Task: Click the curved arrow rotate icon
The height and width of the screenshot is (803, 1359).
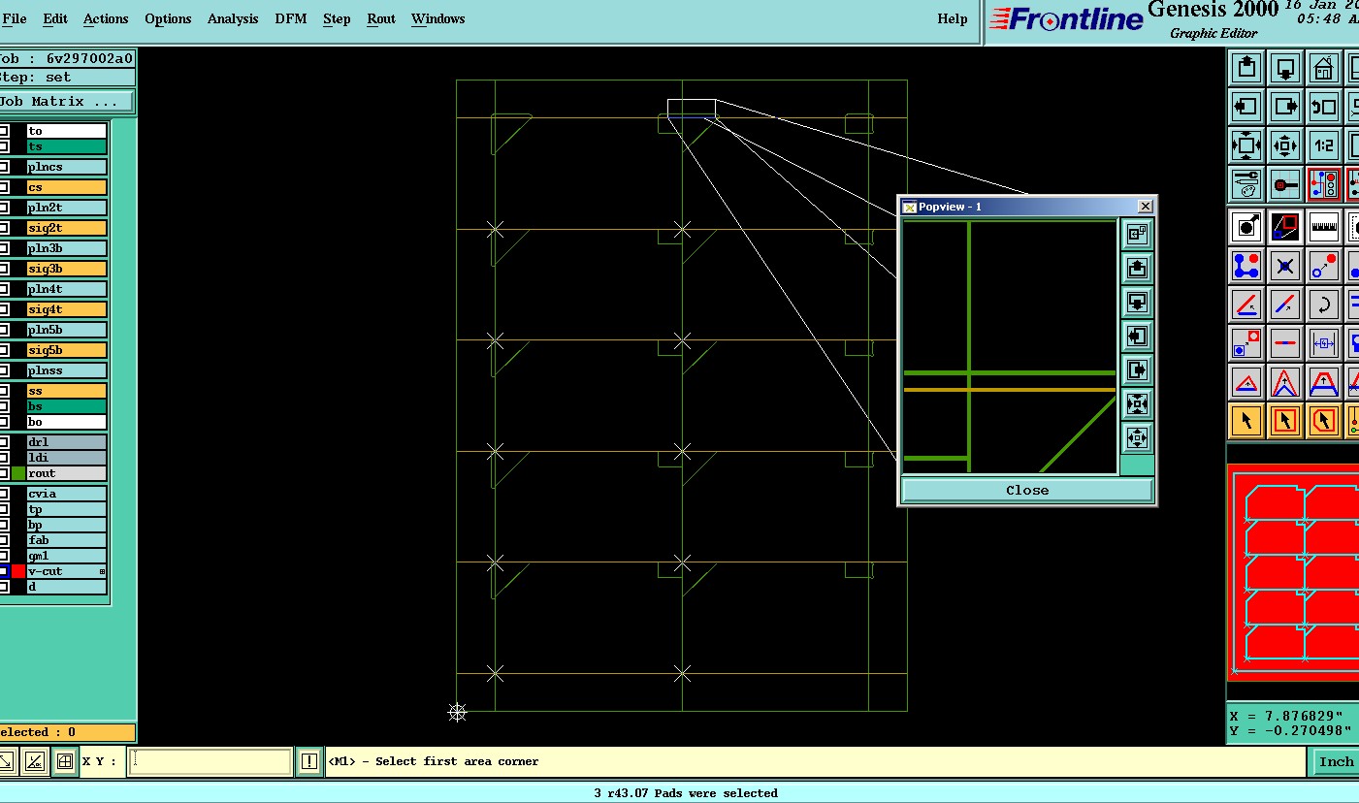Action: (x=1324, y=305)
